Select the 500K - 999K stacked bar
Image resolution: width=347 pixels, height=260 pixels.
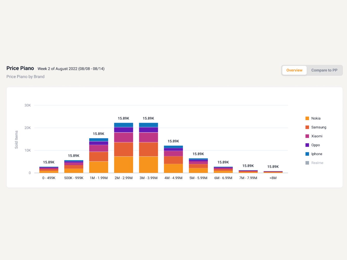click(x=74, y=167)
